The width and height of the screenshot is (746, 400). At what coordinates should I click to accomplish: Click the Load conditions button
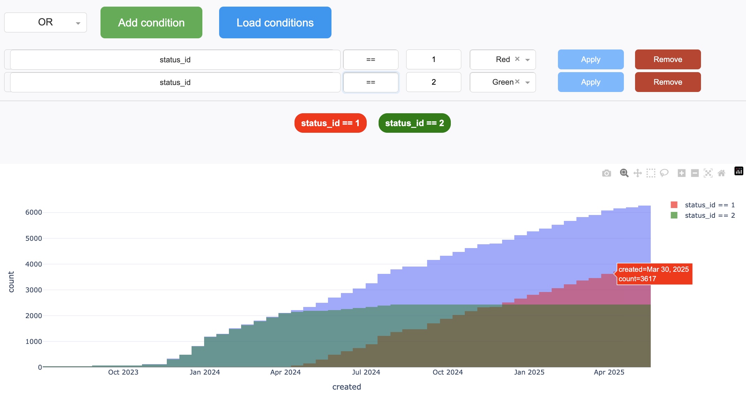275,23
